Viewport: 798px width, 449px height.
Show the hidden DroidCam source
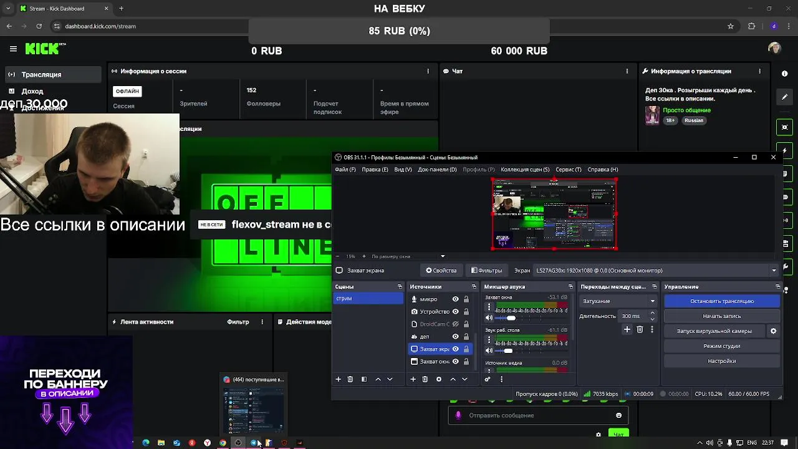tap(456, 324)
